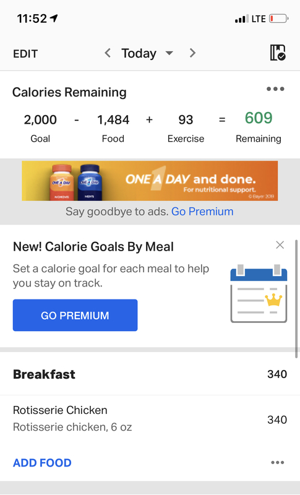Expand the Today date dropdown arrow
This screenshot has width=300, height=495.
pos(169,53)
